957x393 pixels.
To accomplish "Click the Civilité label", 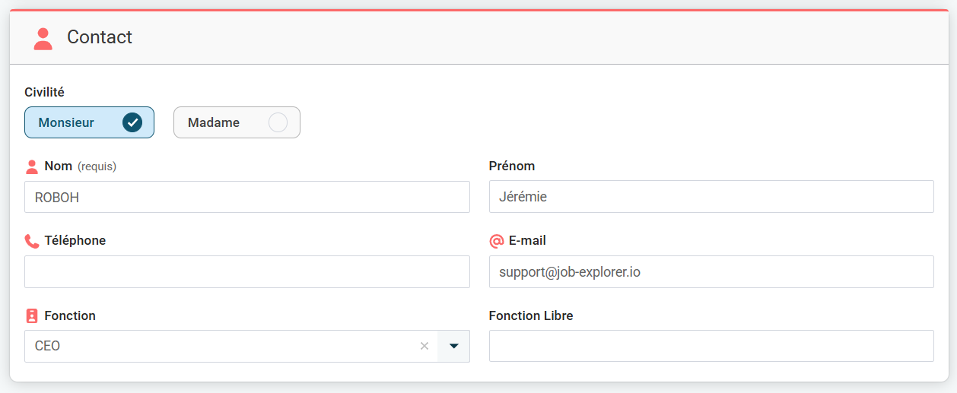I will [x=44, y=92].
